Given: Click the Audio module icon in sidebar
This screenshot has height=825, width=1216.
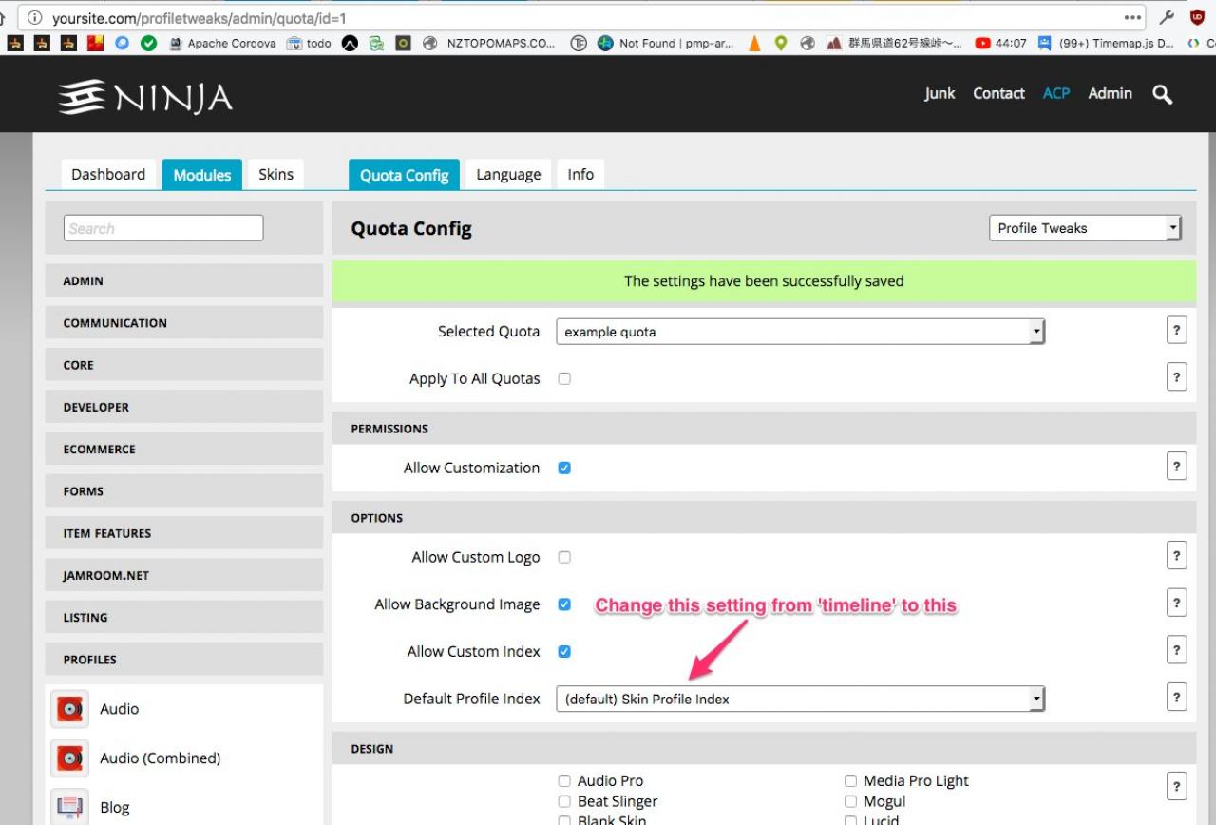Looking at the screenshot, I should click(x=69, y=709).
